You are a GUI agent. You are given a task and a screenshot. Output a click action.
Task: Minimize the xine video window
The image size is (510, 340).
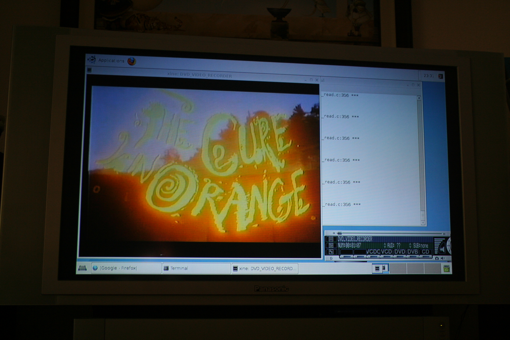[x=305, y=80]
